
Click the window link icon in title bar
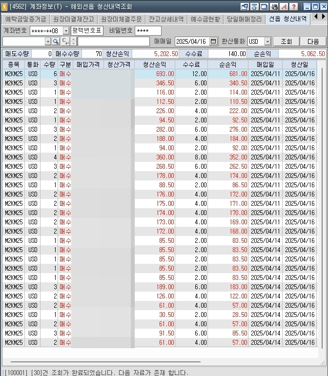point(245,6)
